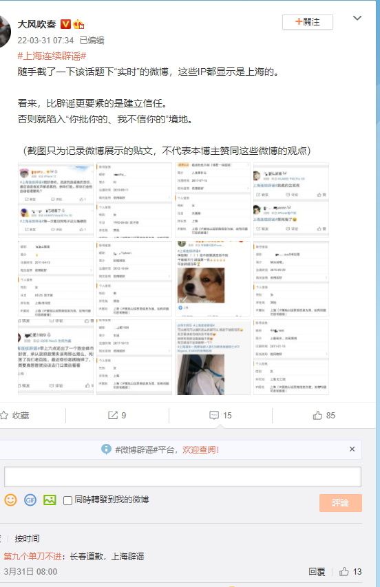Image resolution: width=380 pixels, height=587 pixels.
Task: Reply to comment via 回覆
Action: click(317, 572)
